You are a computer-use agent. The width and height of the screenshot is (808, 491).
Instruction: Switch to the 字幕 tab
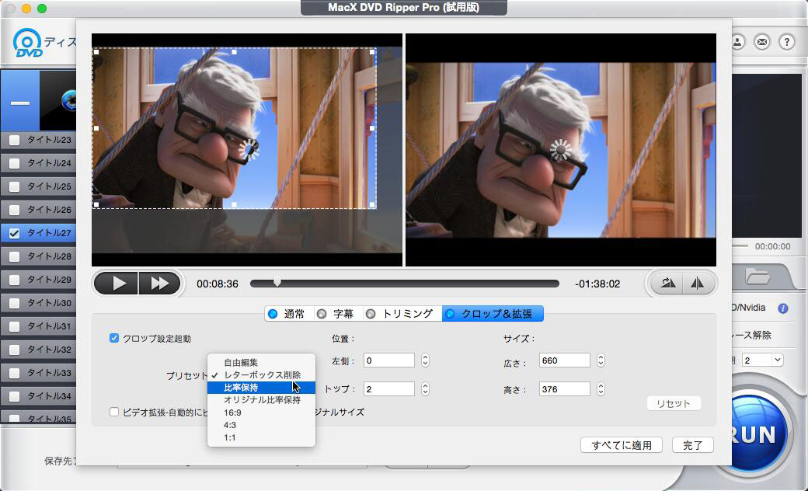[337, 314]
